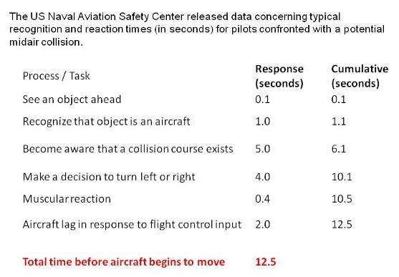Click 'Aircraft lag in response to flight control input'

[x=132, y=225]
